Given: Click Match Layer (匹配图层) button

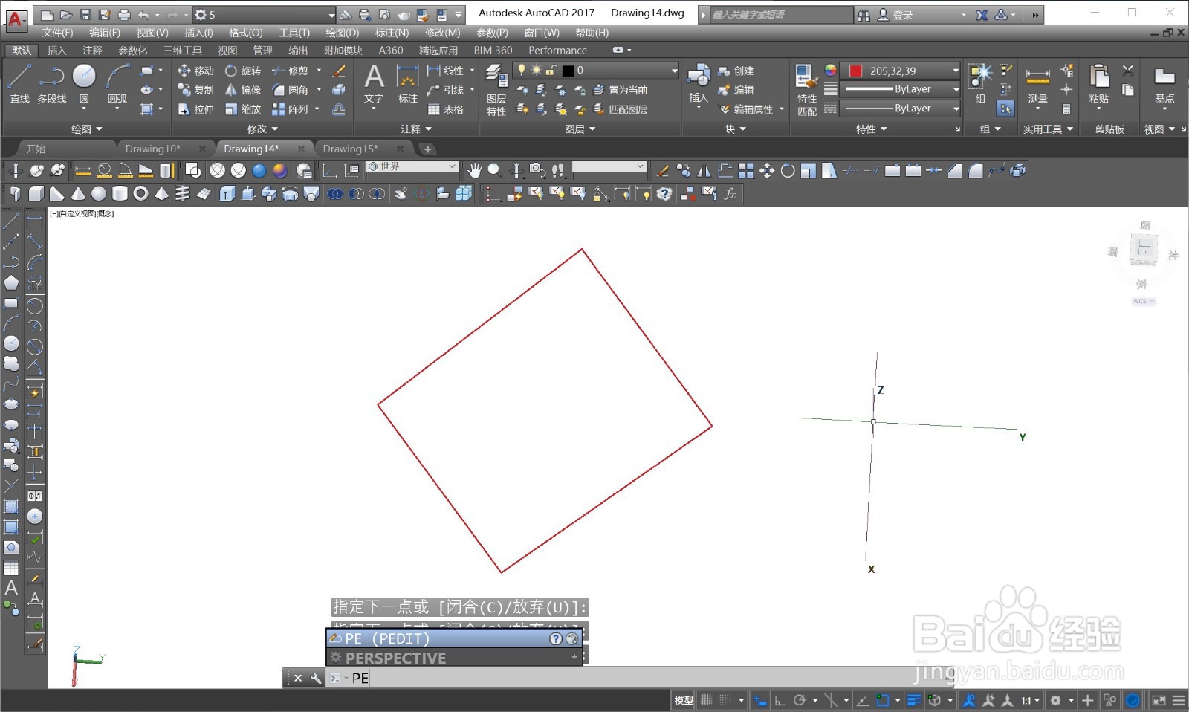Looking at the screenshot, I should click(x=620, y=109).
